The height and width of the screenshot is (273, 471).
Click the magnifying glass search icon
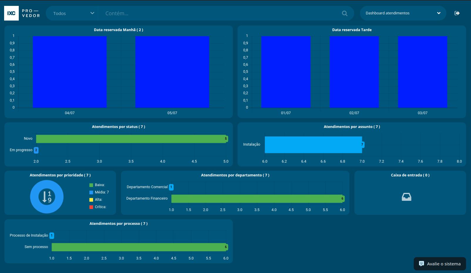click(345, 13)
